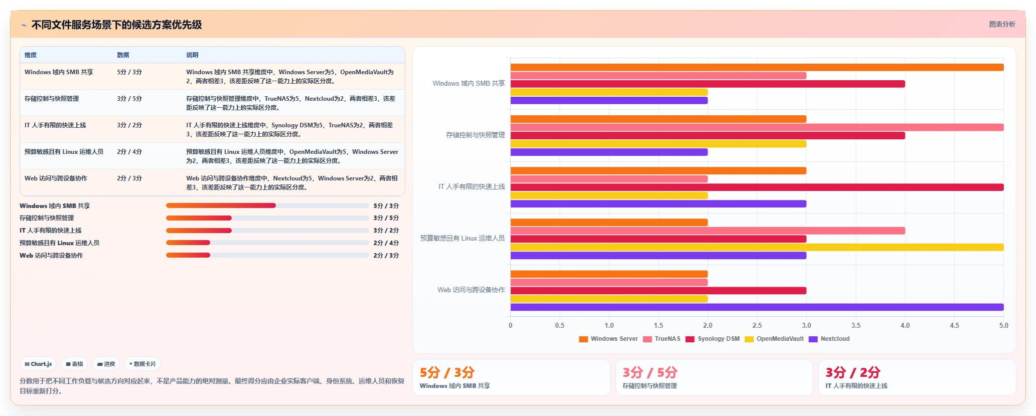Click the orange Windows Server bar for Web 访问与跨设备协作
Image resolution: width=1036 pixels, height=416 pixels.
click(609, 274)
